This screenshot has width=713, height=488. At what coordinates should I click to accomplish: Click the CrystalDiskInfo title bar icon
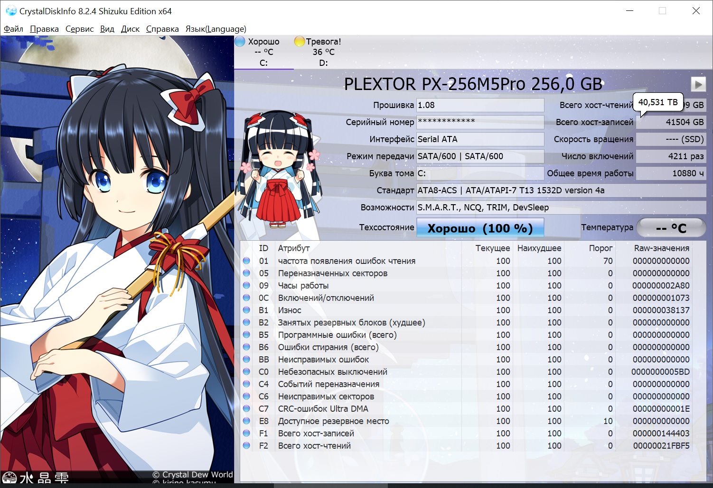coord(10,11)
